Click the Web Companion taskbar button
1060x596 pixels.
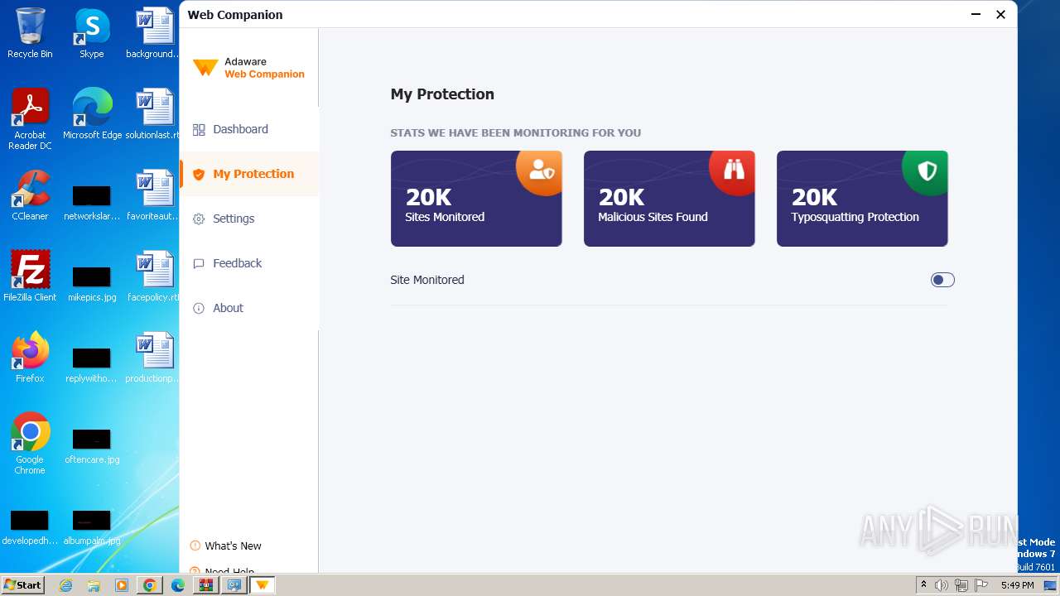pyautogui.click(x=263, y=585)
